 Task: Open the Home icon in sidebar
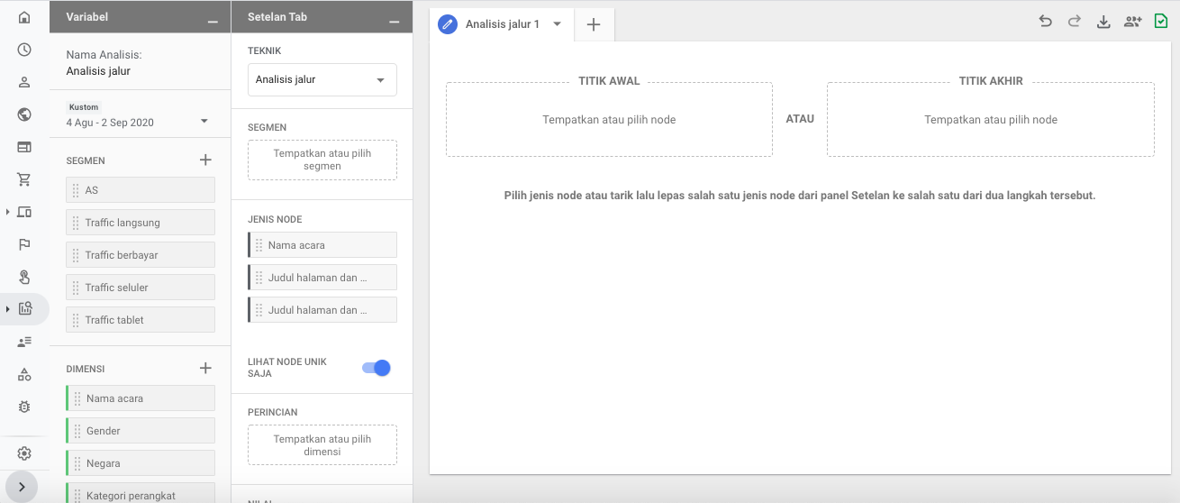tap(24, 17)
